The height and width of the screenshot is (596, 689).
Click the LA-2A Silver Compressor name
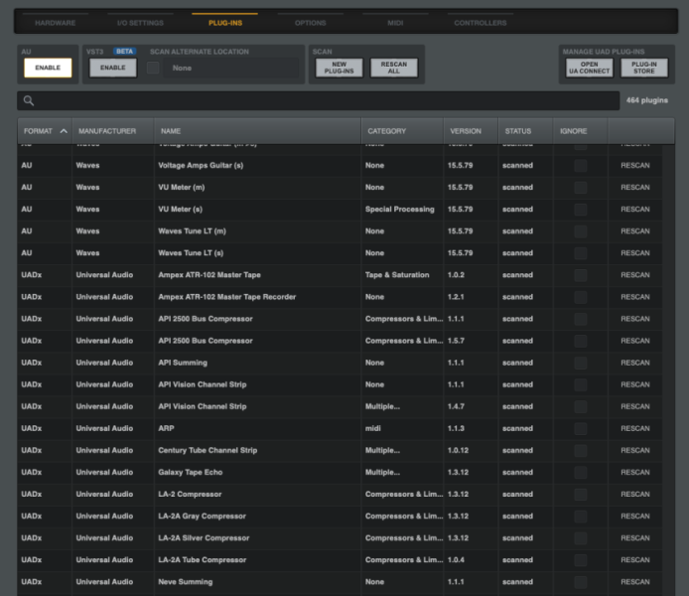pos(204,538)
